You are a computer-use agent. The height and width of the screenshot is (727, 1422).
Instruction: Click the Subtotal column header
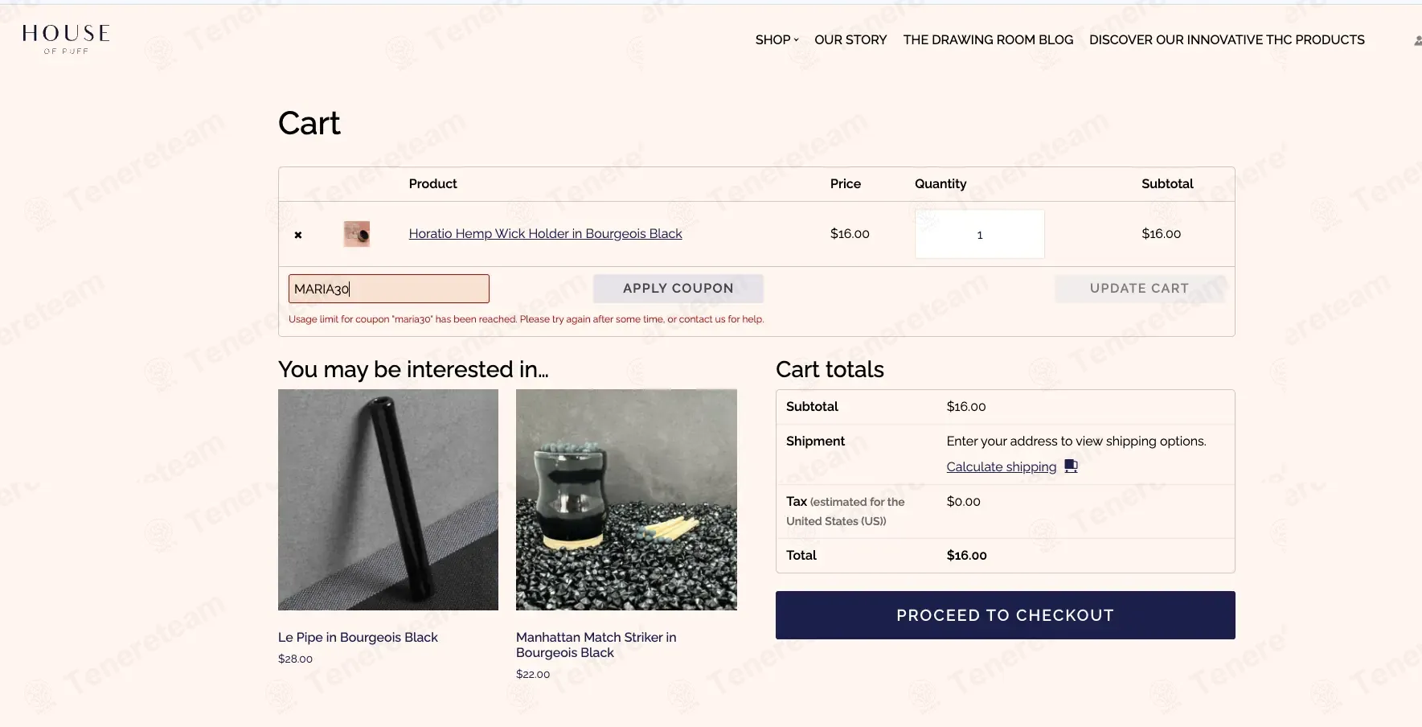1167,183
